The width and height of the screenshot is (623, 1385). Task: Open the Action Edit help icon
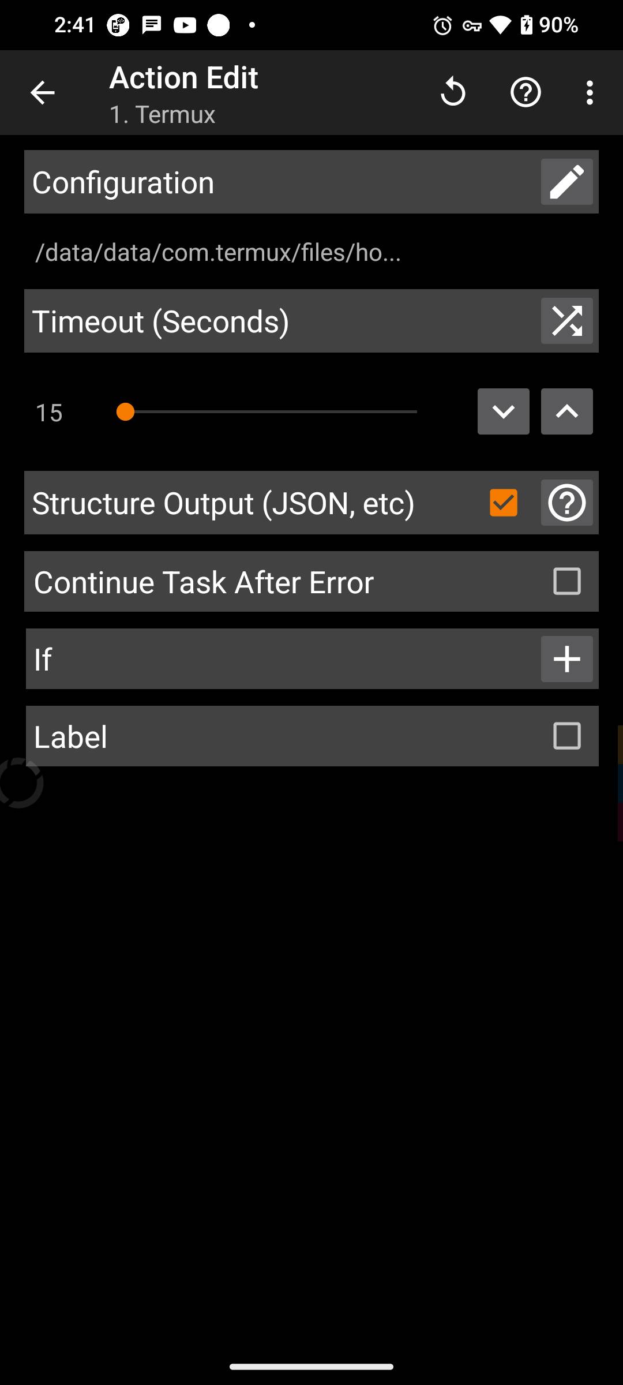(x=526, y=92)
